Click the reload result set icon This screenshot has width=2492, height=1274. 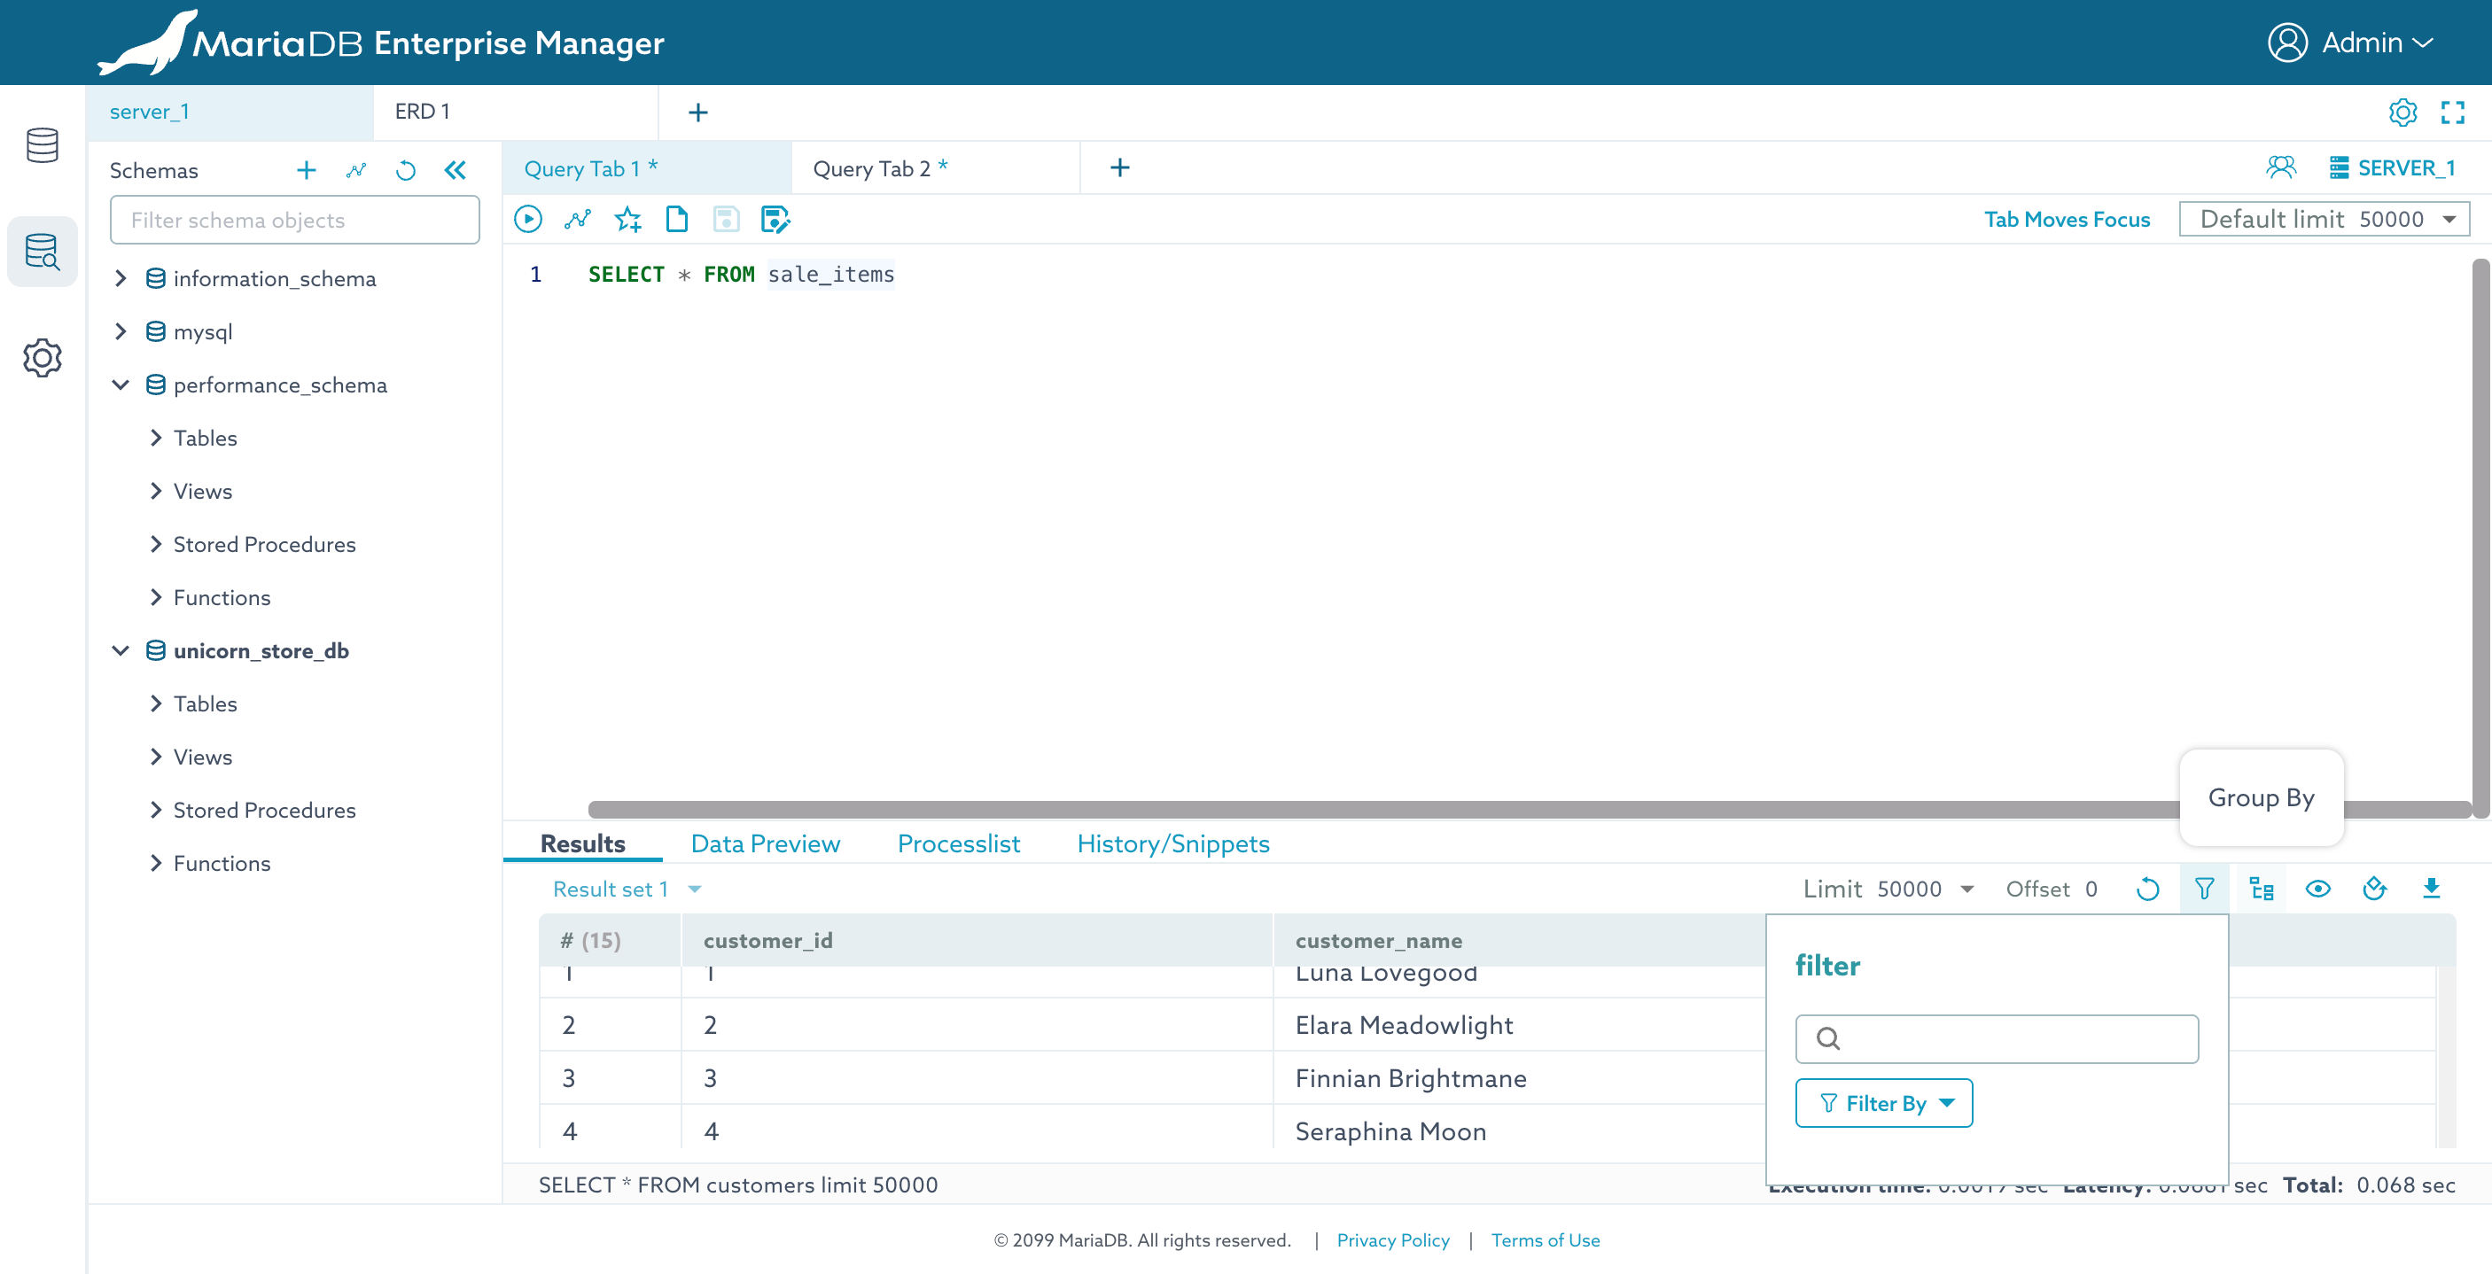coord(2146,888)
